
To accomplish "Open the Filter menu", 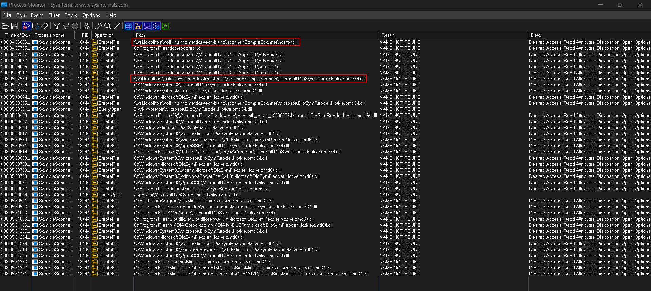I will click(54, 15).
